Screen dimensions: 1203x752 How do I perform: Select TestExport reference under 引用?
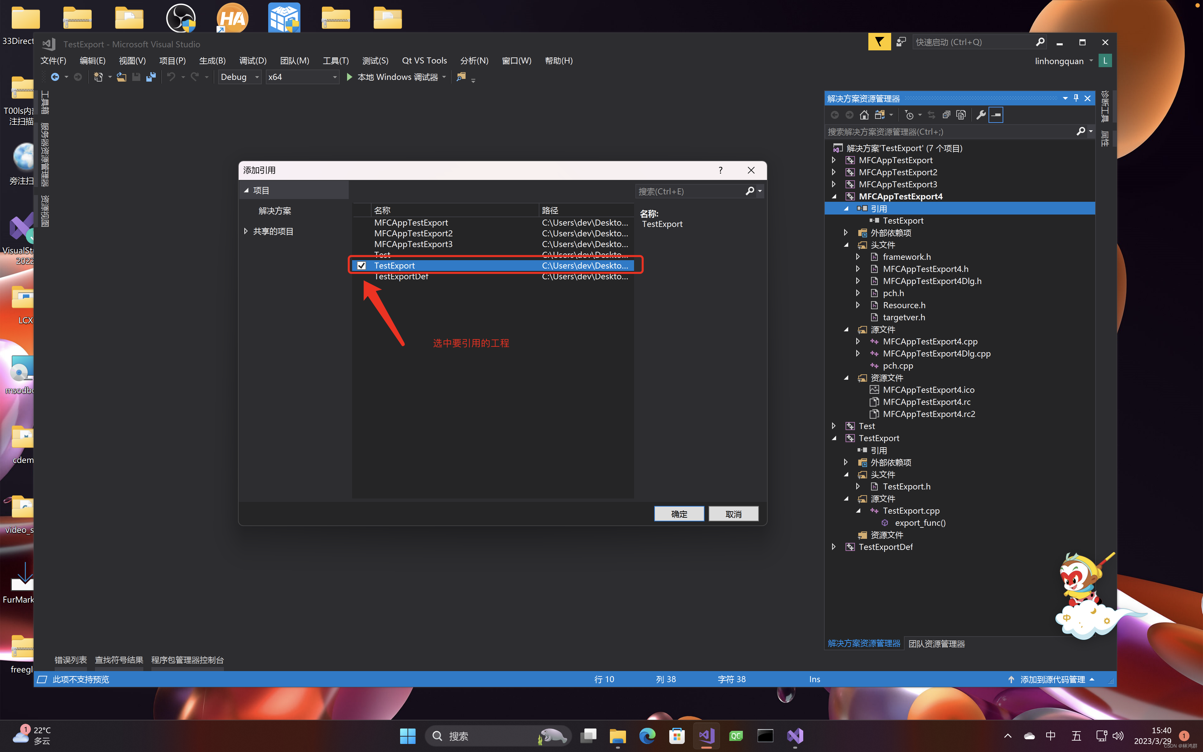tap(903, 220)
